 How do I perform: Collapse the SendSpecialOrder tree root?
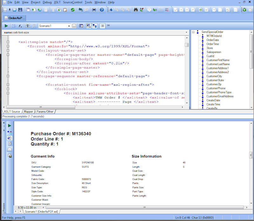[193, 32]
